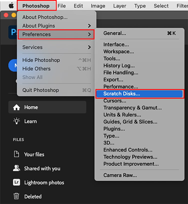The image size is (188, 204).
Task: Click the Learn lightbulb icon
Action: 17,121
